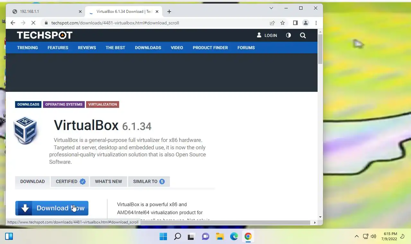
Task: Share this page via address bar icon
Action: [x=272, y=23]
